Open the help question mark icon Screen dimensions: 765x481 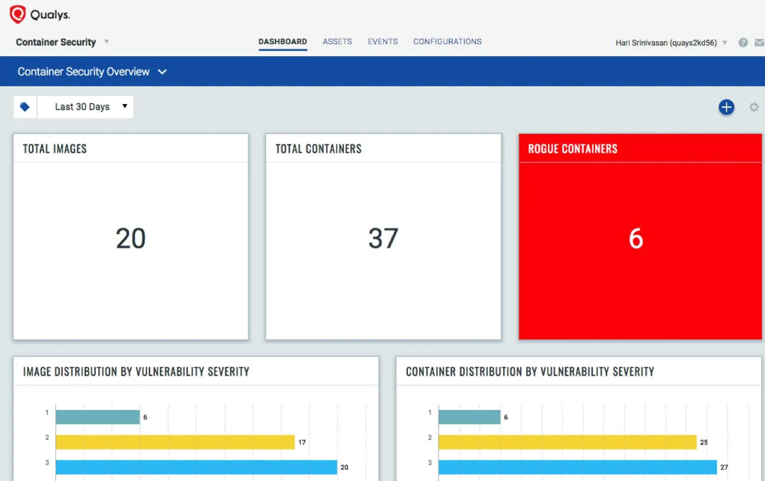(x=743, y=43)
